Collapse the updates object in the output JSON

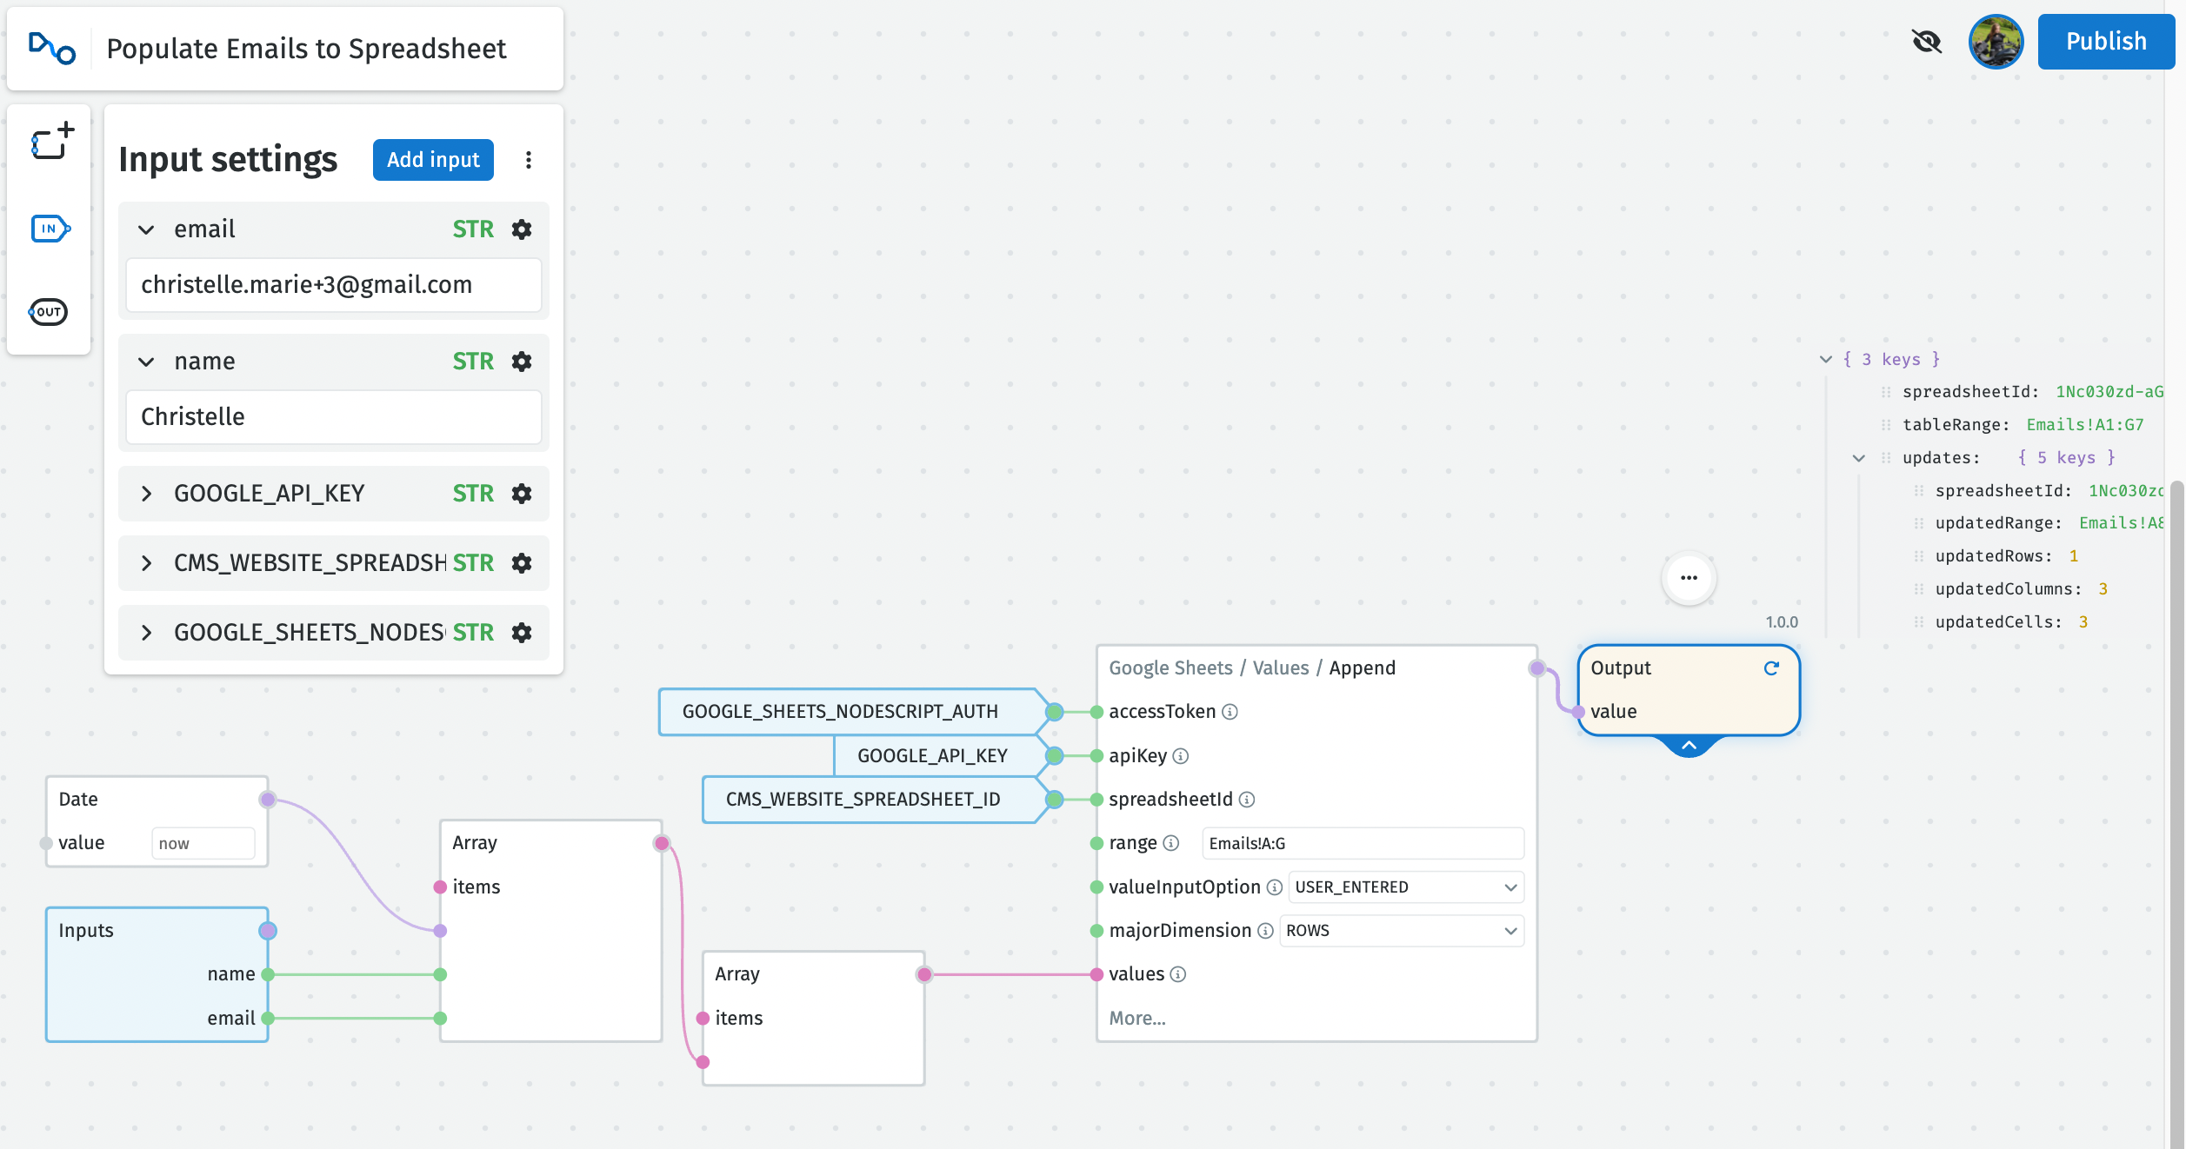(1860, 457)
